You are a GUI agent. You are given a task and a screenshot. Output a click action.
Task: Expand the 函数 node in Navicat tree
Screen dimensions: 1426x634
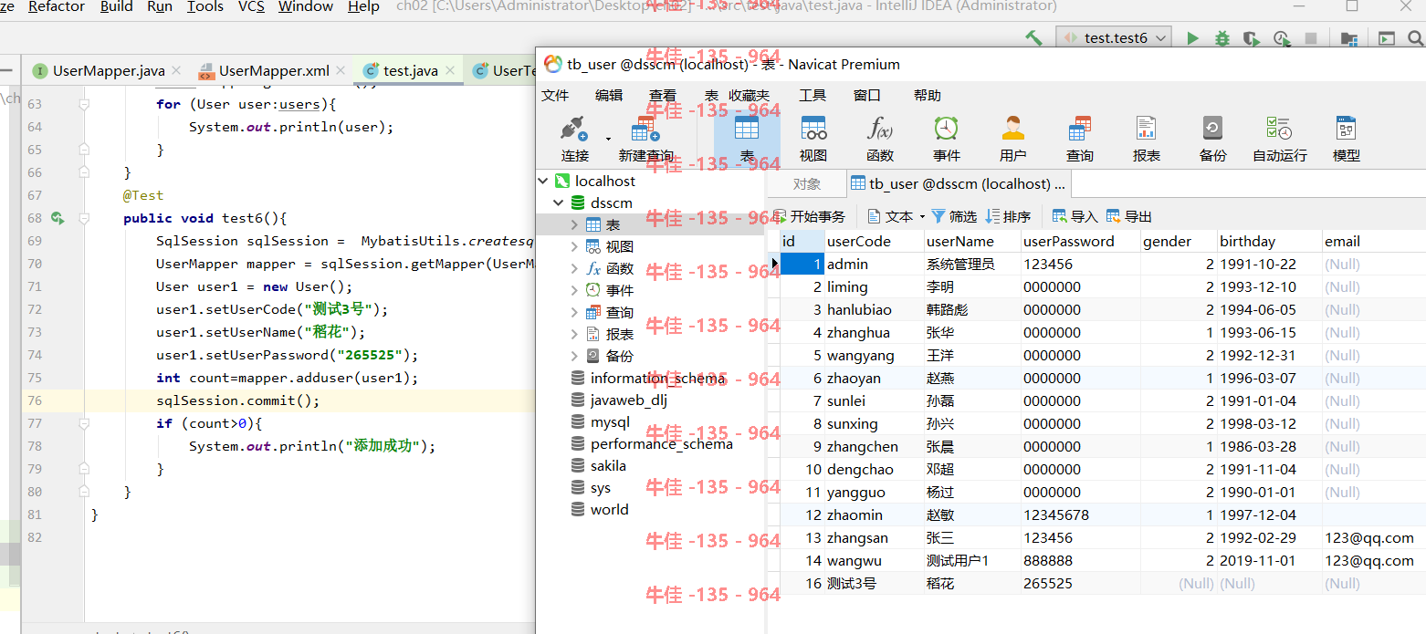click(573, 268)
